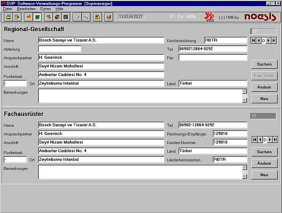This screenshot has height=213, width=282.
Task: Click the red exit door toolbar icon
Action: tap(108, 17)
